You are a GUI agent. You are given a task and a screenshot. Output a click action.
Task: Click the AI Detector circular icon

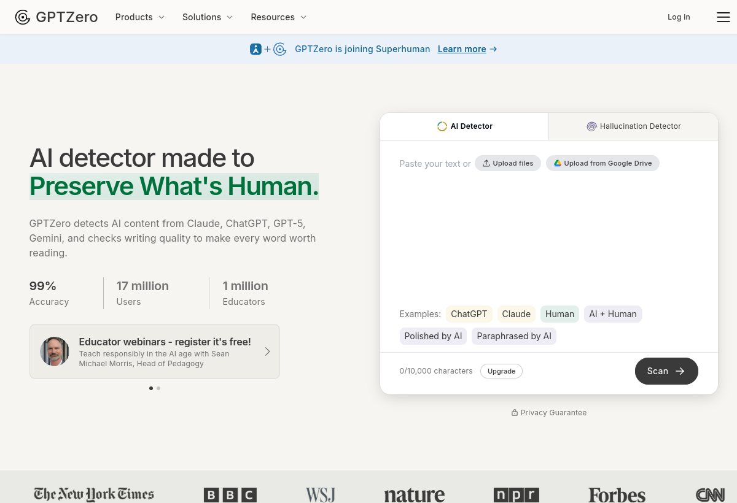(442, 126)
